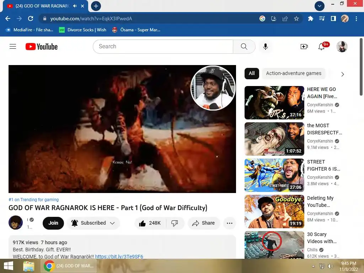View site information lock icon
The image size is (364, 273).
click(x=45, y=18)
